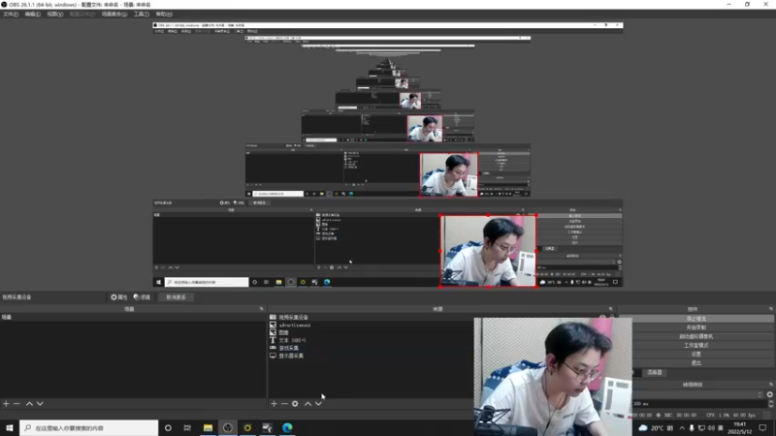Viewport: 776px width, 436px height.
Task: Remove selected scene with the minus icon
Action: [x=16, y=404]
